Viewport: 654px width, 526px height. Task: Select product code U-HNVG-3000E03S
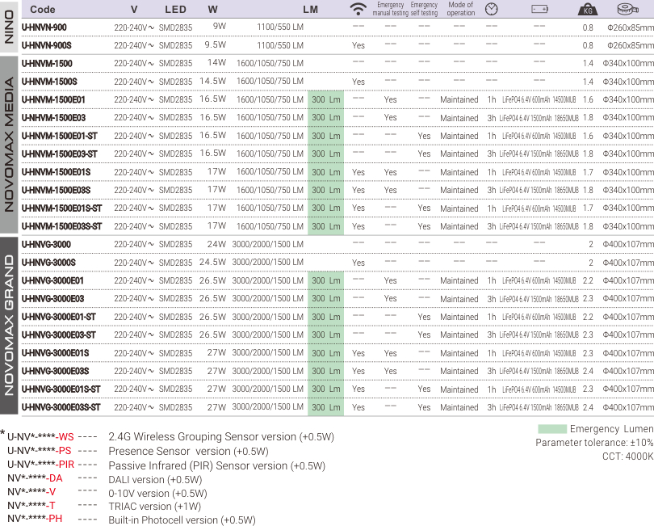55,371
